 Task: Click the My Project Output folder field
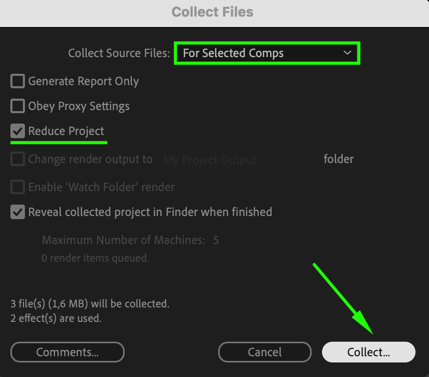(238, 159)
